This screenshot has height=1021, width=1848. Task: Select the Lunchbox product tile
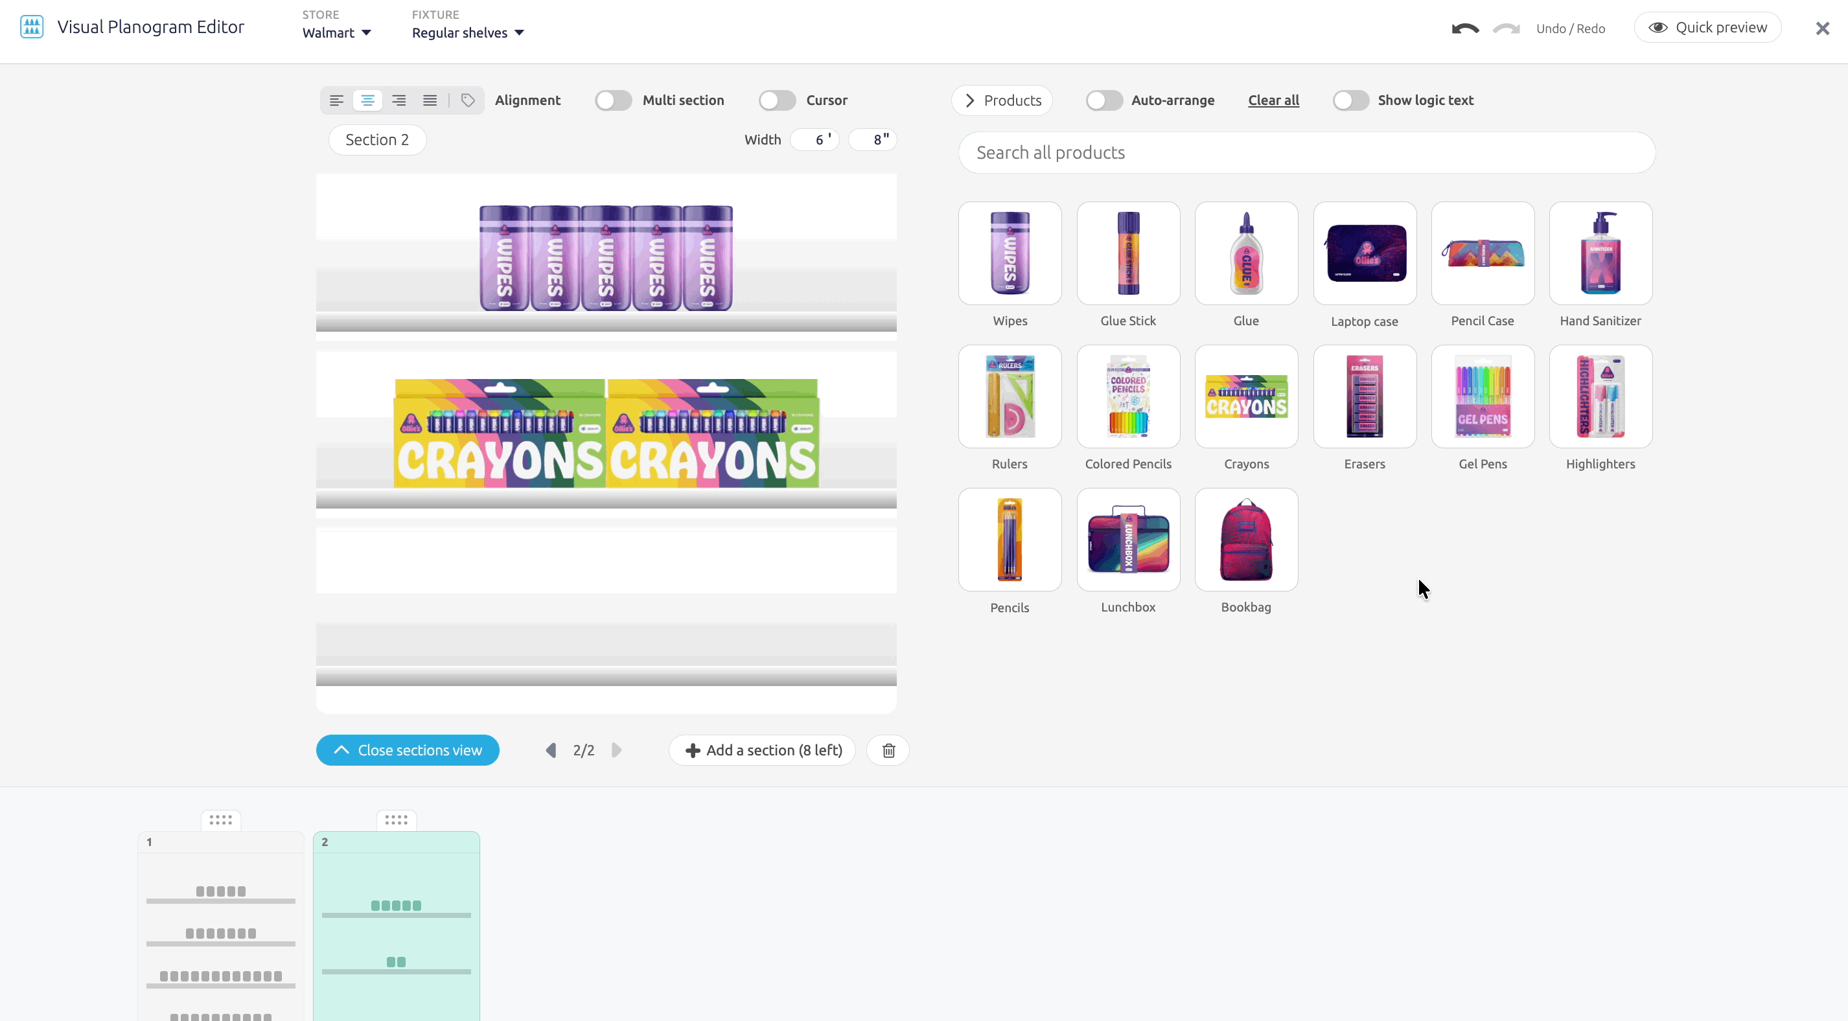pyautogui.click(x=1129, y=540)
